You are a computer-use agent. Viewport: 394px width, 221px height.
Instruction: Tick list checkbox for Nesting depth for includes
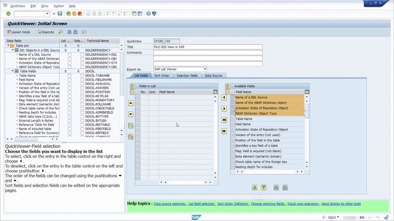pos(70,112)
